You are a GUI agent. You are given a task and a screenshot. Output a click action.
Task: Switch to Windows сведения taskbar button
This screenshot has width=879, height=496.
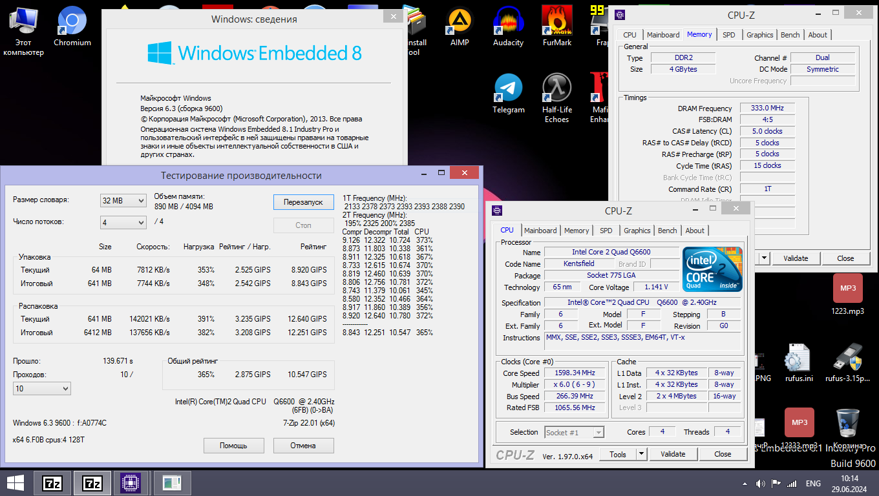[x=172, y=482]
